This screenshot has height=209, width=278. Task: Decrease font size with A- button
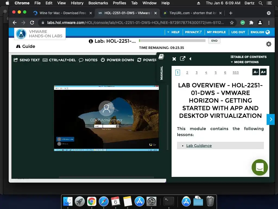tap(255, 72)
